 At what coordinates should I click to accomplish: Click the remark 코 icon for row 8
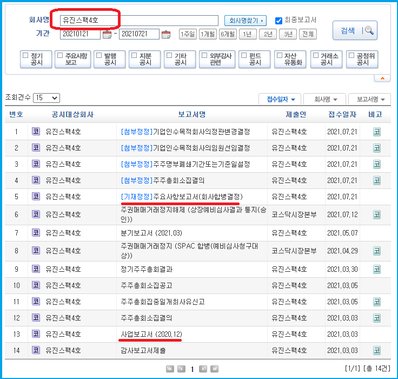pos(377,251)
